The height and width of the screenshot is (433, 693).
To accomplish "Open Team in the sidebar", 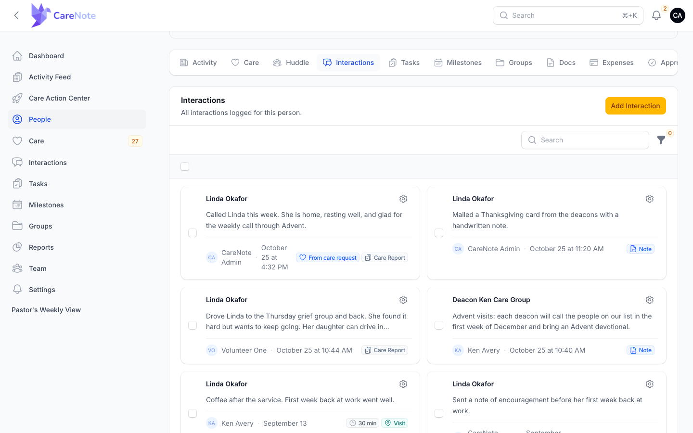I will point(77,268).
